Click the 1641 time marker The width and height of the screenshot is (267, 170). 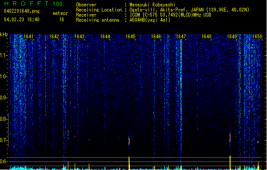point(28,37)
